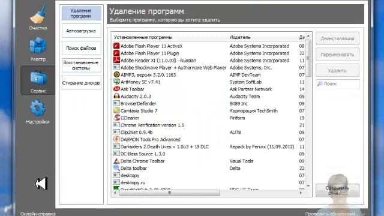This screenshot has width=384, height=216.
Task: Select the DC-Bass Source icon
Action: tap(116, 154)
